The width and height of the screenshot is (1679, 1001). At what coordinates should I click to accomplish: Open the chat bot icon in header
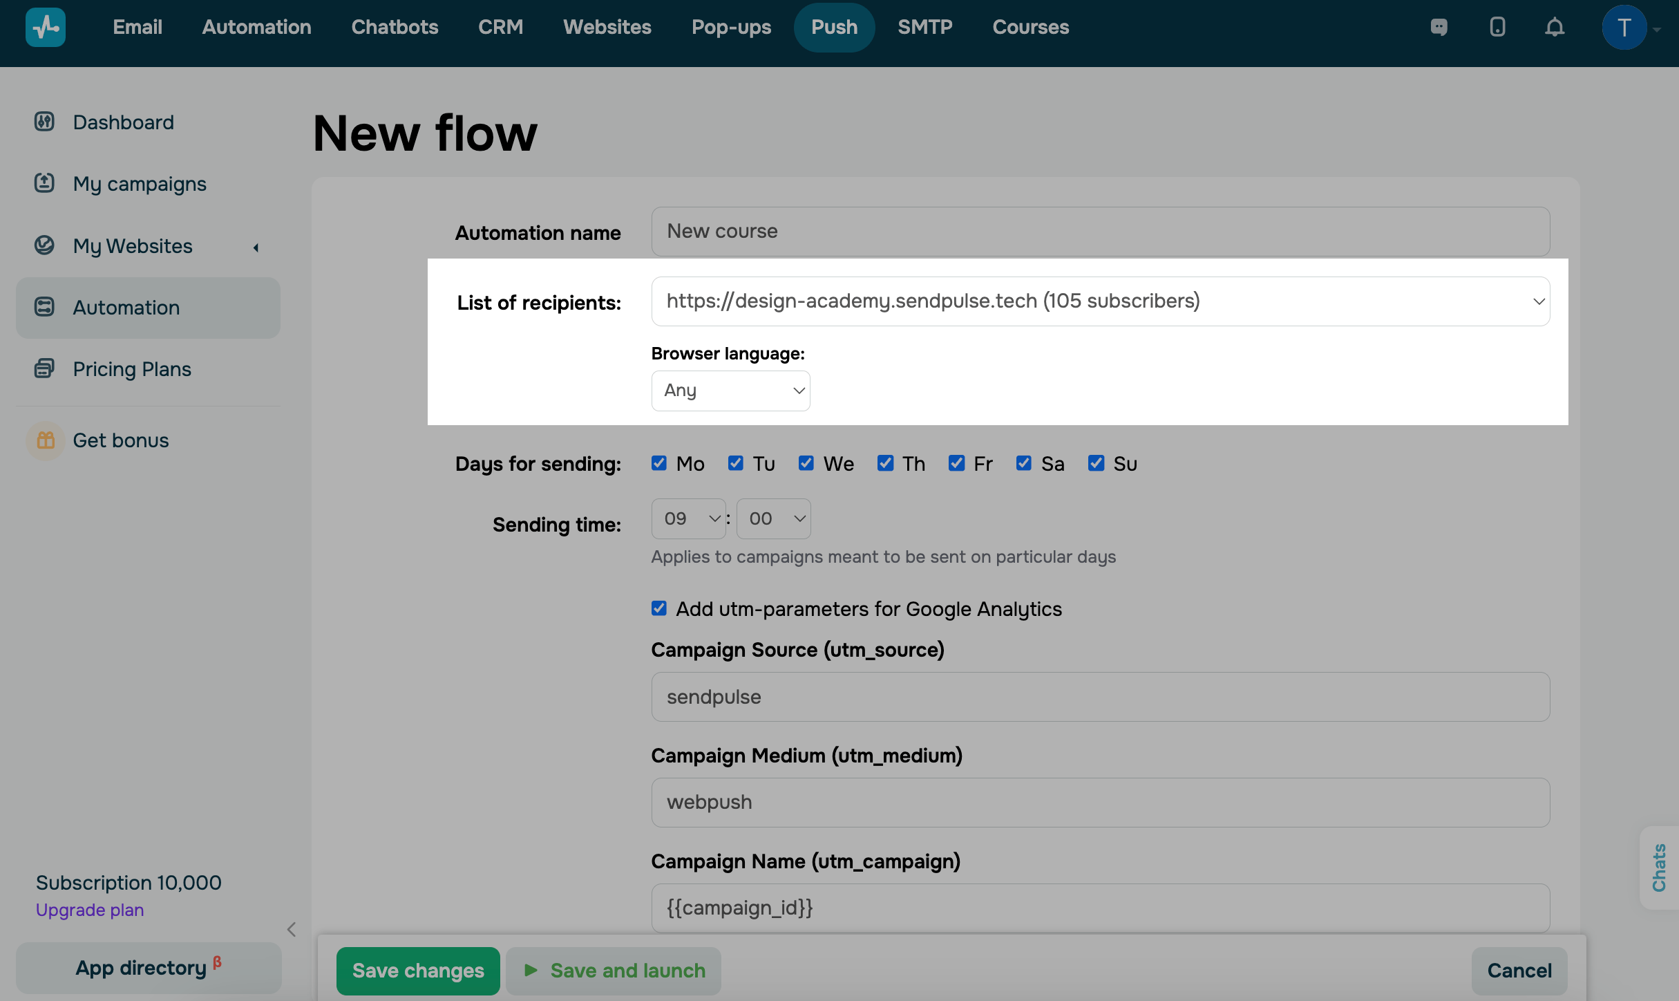coord(1439,28)
